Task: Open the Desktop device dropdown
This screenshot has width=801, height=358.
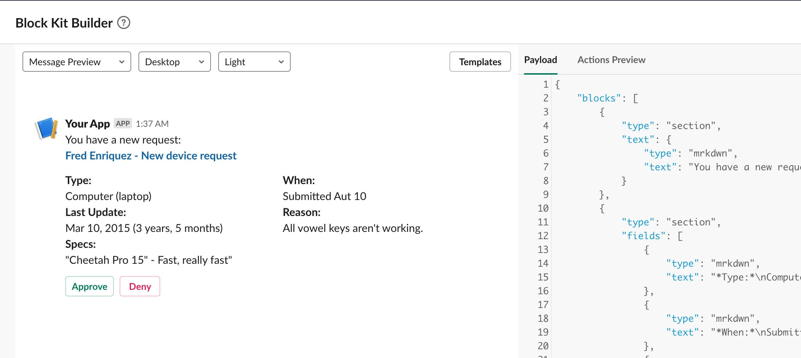Action: (174, 62)
